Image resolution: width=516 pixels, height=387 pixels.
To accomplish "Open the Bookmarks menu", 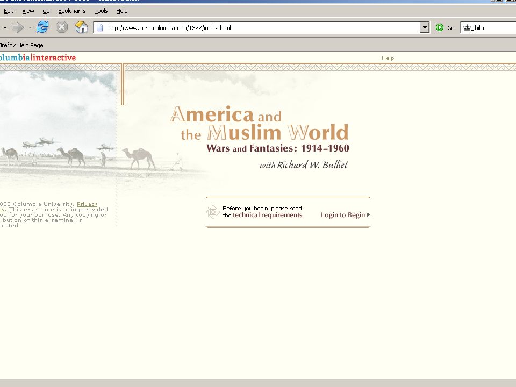I will pos(71,11).
